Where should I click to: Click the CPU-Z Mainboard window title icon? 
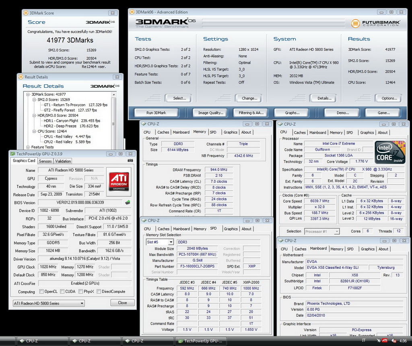coord(281,240)
